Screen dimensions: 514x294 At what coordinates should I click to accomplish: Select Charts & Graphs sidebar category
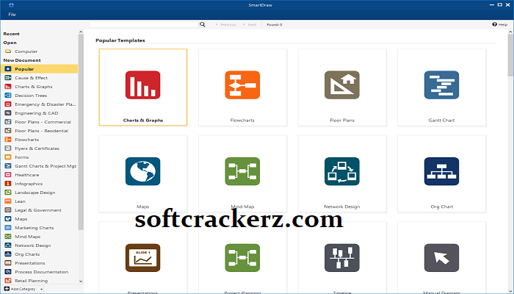coord(40,87)
